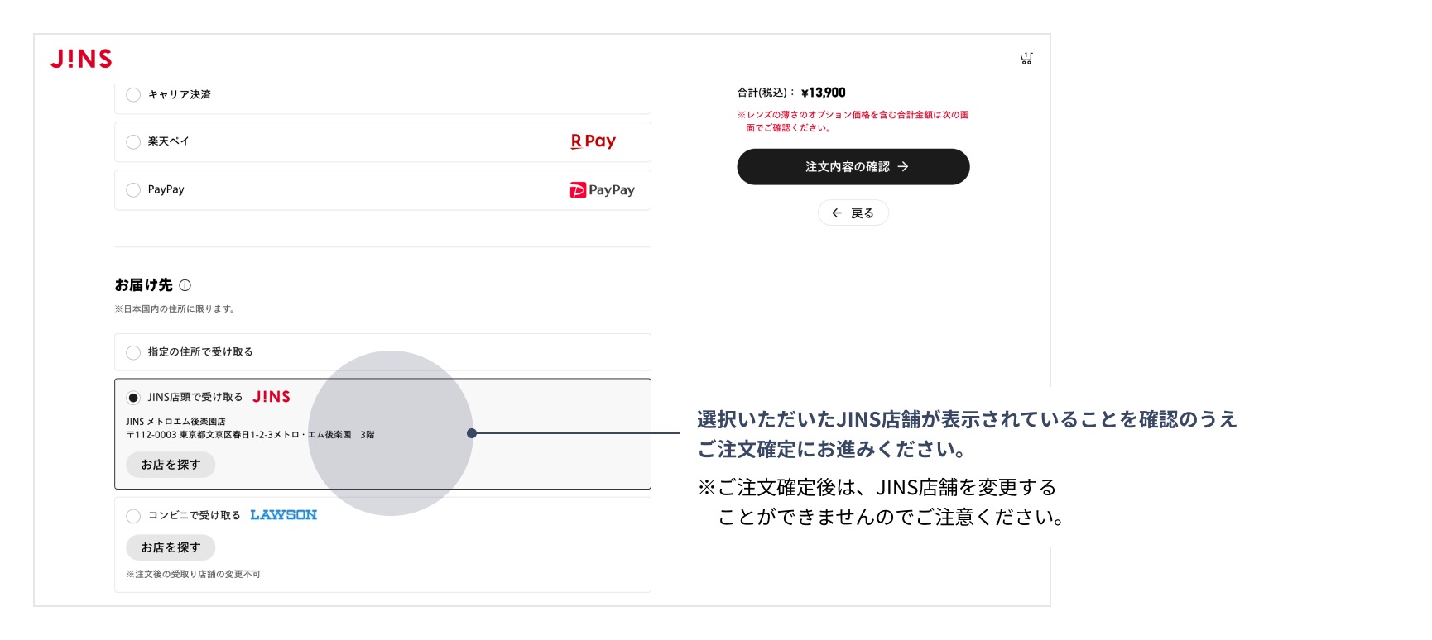1432x640 pixels.
Task: Click the LAWSON logo
Action: pos(284,515)
